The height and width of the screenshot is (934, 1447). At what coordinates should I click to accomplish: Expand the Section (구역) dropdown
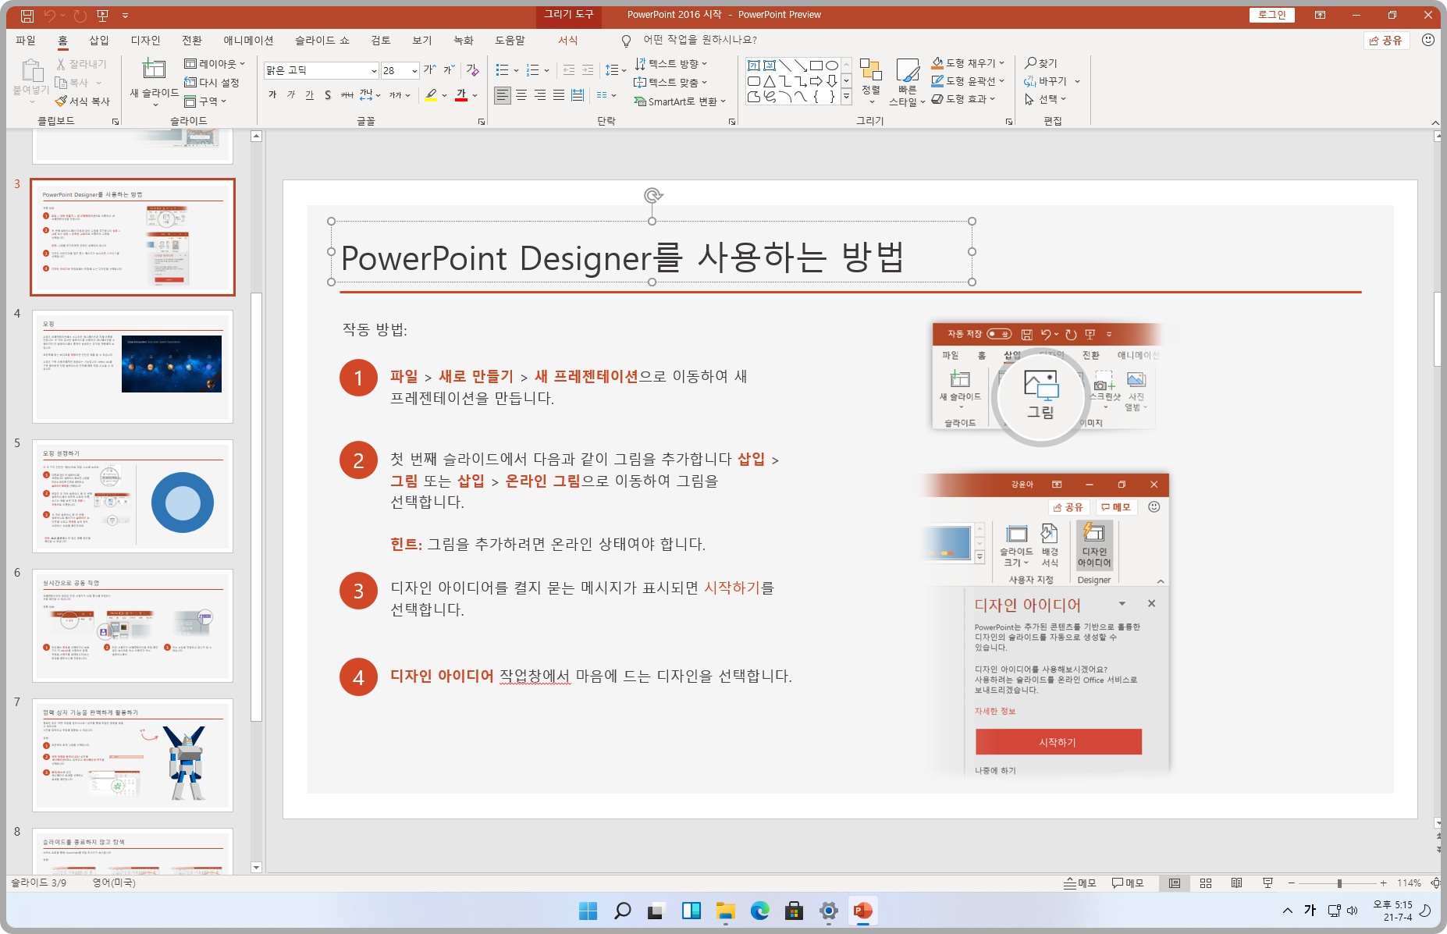pyautogui.click(x=205, y=101)
